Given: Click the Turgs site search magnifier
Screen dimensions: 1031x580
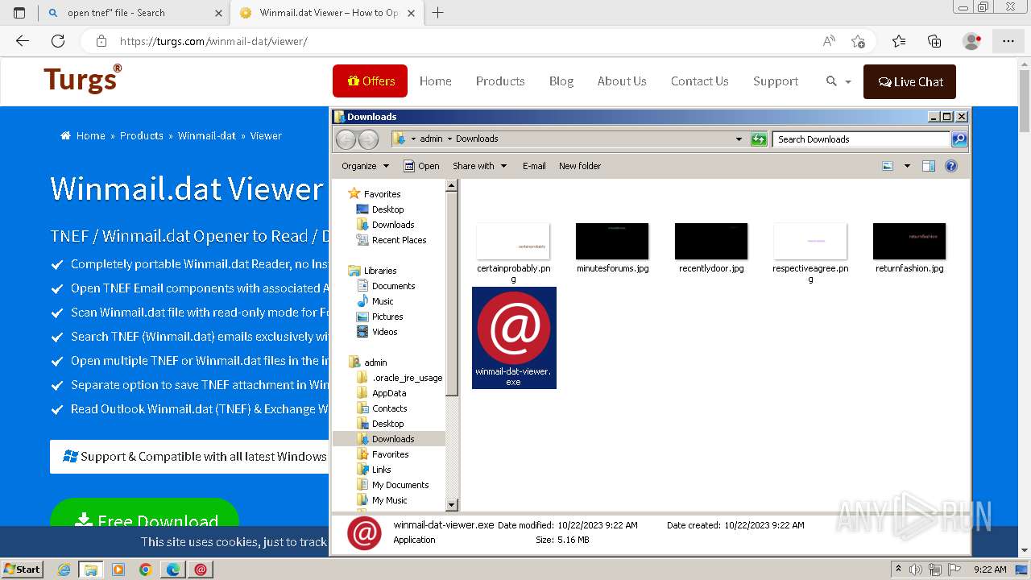Looking at the screenshot, I should point(831,81).
